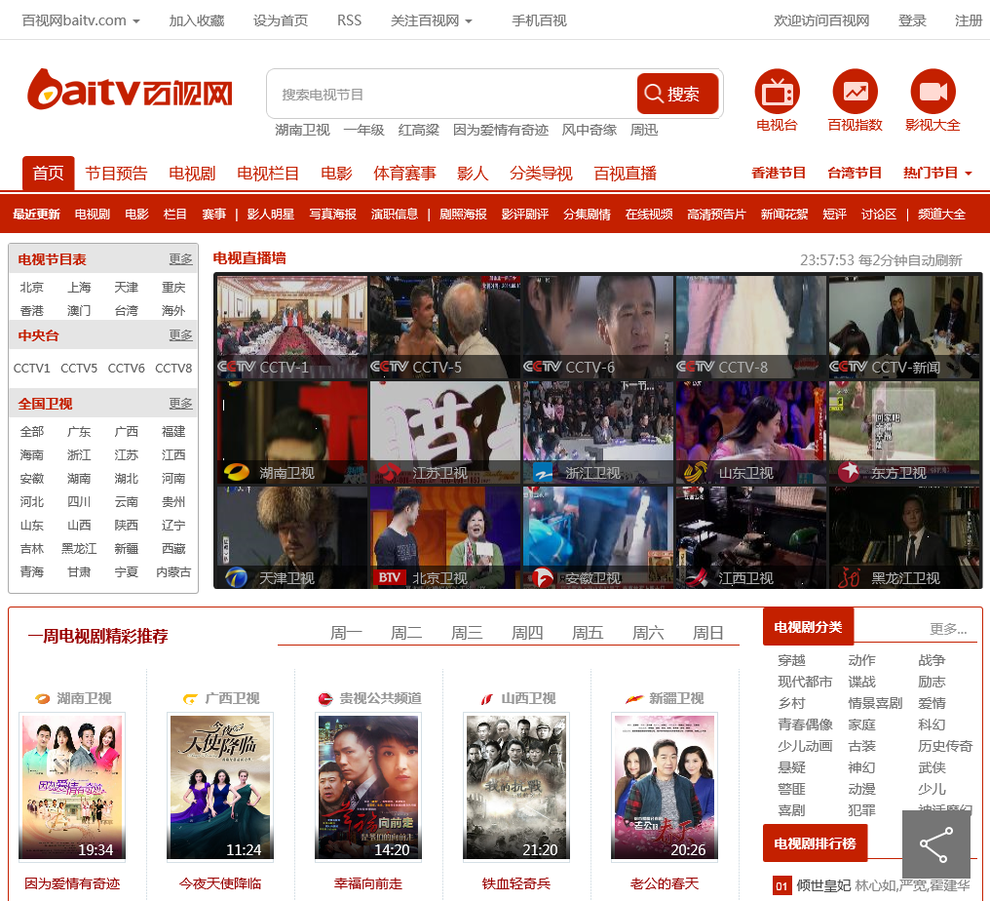
Task: Open the 东方卫视 live thumbnail
Action: pyautogui.click(x=904, y=432)
